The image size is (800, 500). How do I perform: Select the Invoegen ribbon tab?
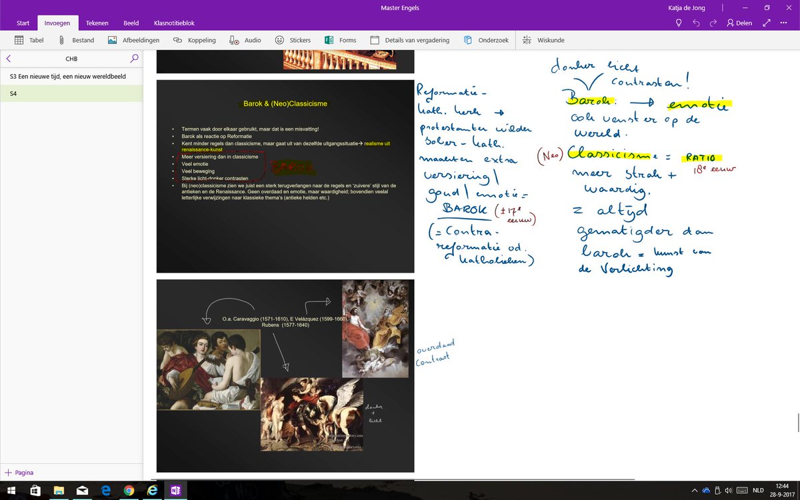pyautogui.click(x=57, y=23)
